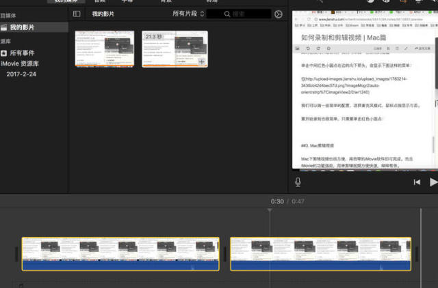This screenshot has height=288, width=438.
Task: Play the movie in the viewer
Action: [x=433, y=182]
